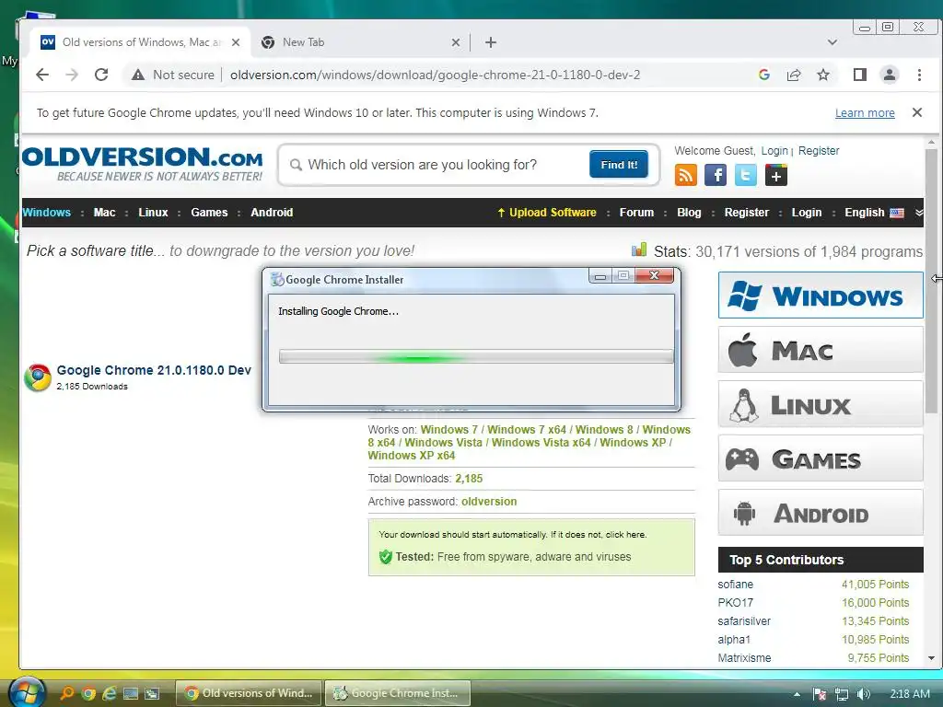This screenshot has height=707, width=943.
Task: Click the ANDROID category banner
Action: coord(821,512)
